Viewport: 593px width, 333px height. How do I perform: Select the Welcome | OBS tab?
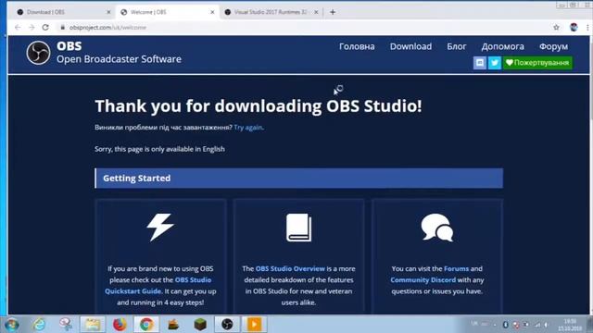coord(167,12)
